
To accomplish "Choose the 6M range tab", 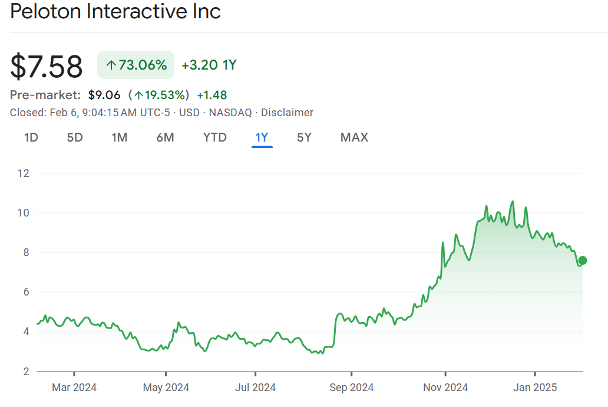I will click(165, 137).
